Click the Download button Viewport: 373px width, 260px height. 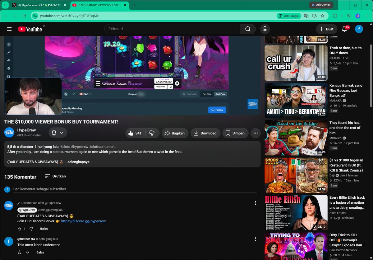click(x=205, y=133)
